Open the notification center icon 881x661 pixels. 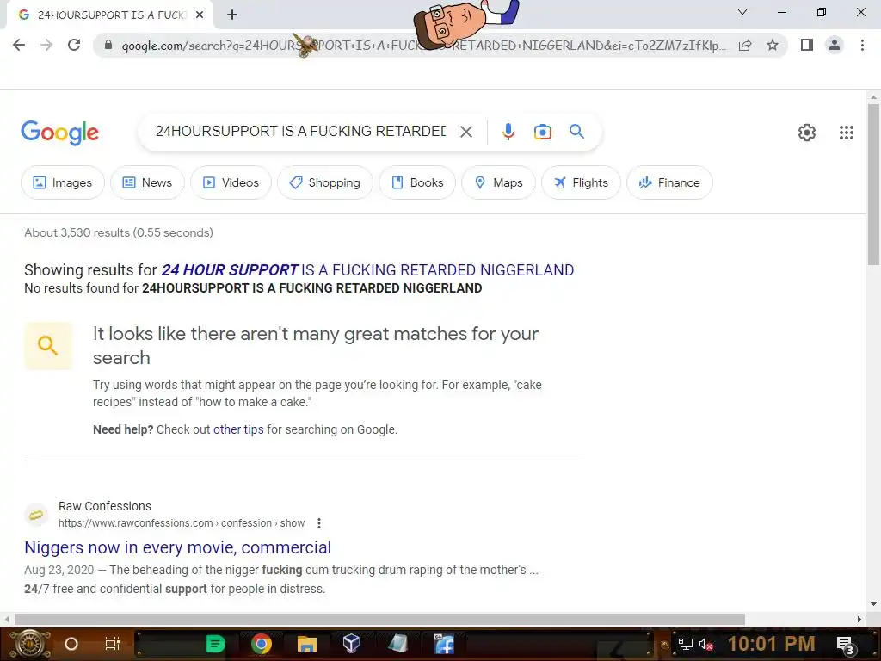[845, 645]
